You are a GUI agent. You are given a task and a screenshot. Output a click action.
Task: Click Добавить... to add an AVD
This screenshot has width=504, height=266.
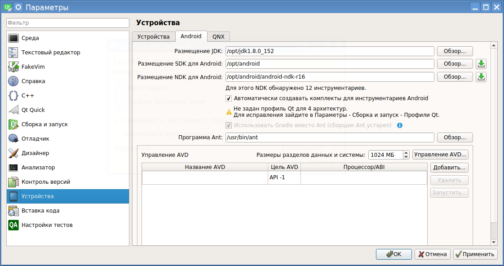coord(449,168)
